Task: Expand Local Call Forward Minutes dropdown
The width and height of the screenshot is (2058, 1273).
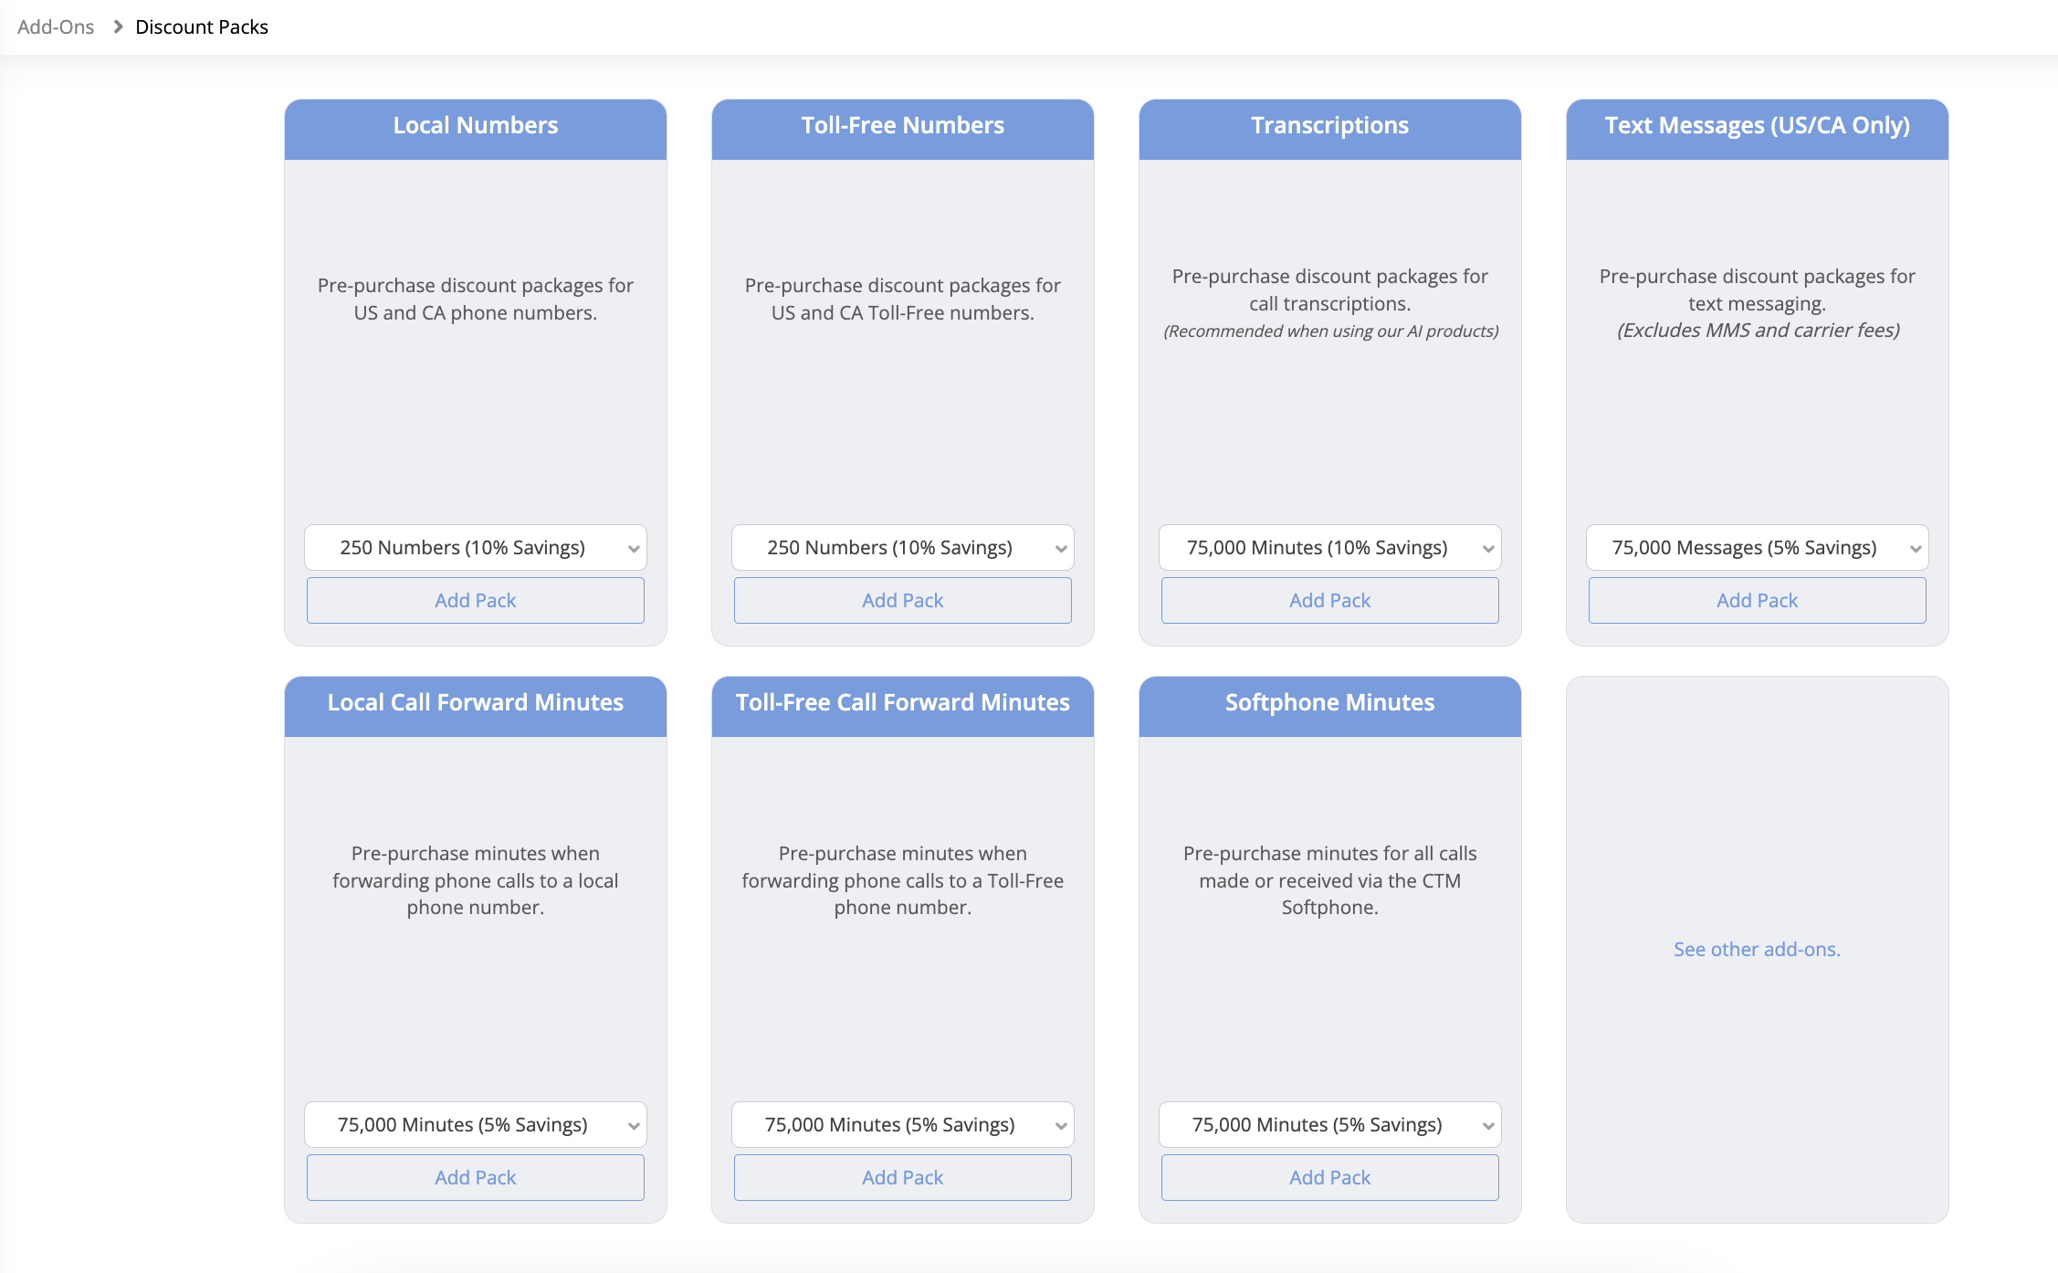Action: [x=475, y=1125]
